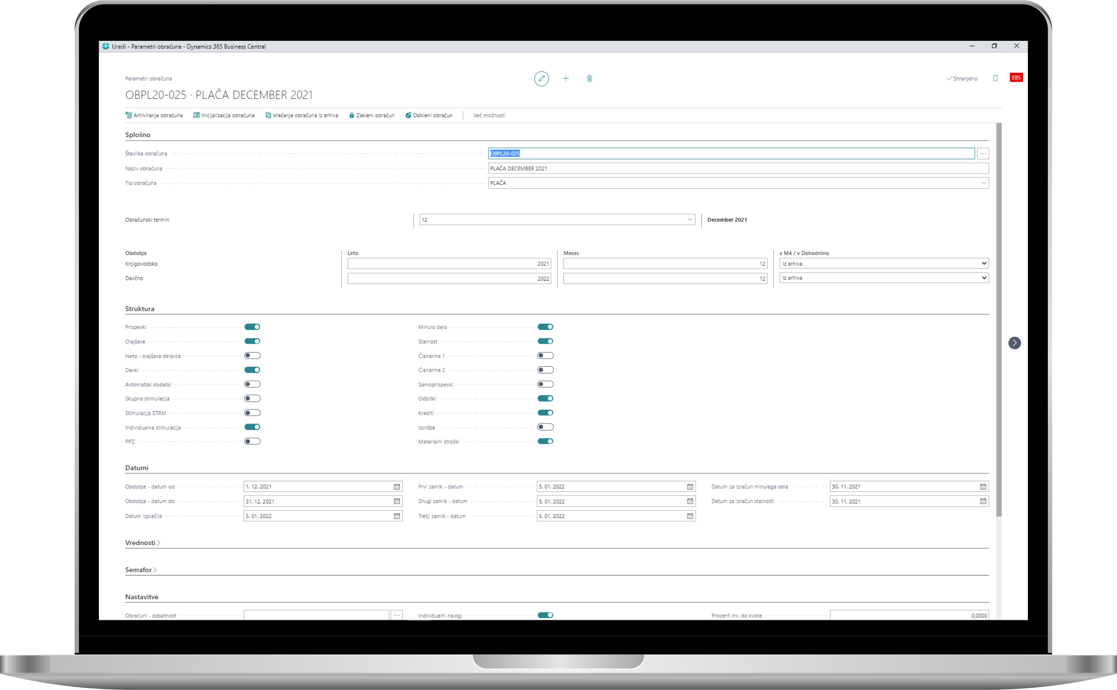Click the plus icon to add new record
This screenshot has height=690, width=1117.
click(x=565, y=78)
